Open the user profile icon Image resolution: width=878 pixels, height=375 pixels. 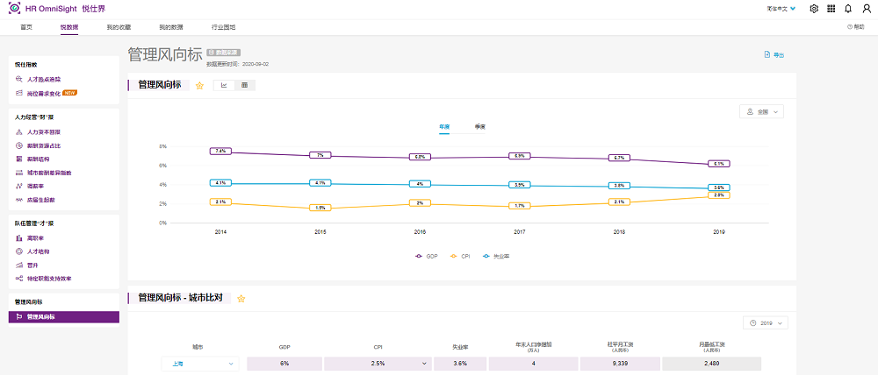click(865, 9)
